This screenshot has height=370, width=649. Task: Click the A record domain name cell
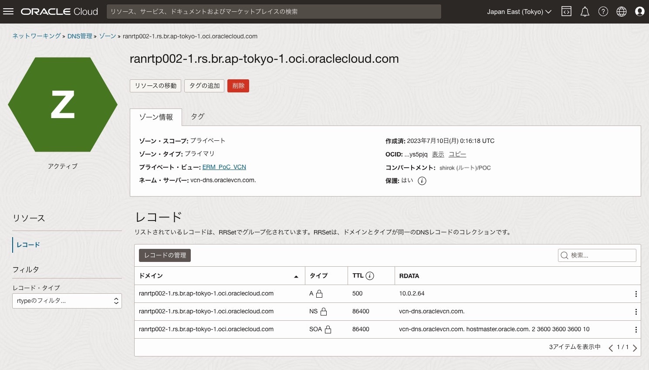[206, 294]
